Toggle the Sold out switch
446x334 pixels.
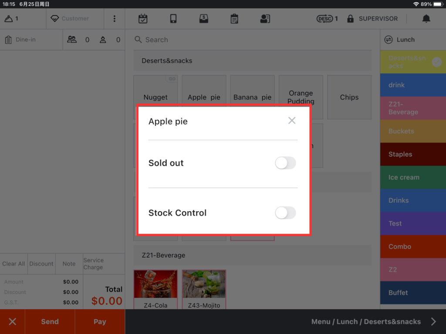click(285, 163)
